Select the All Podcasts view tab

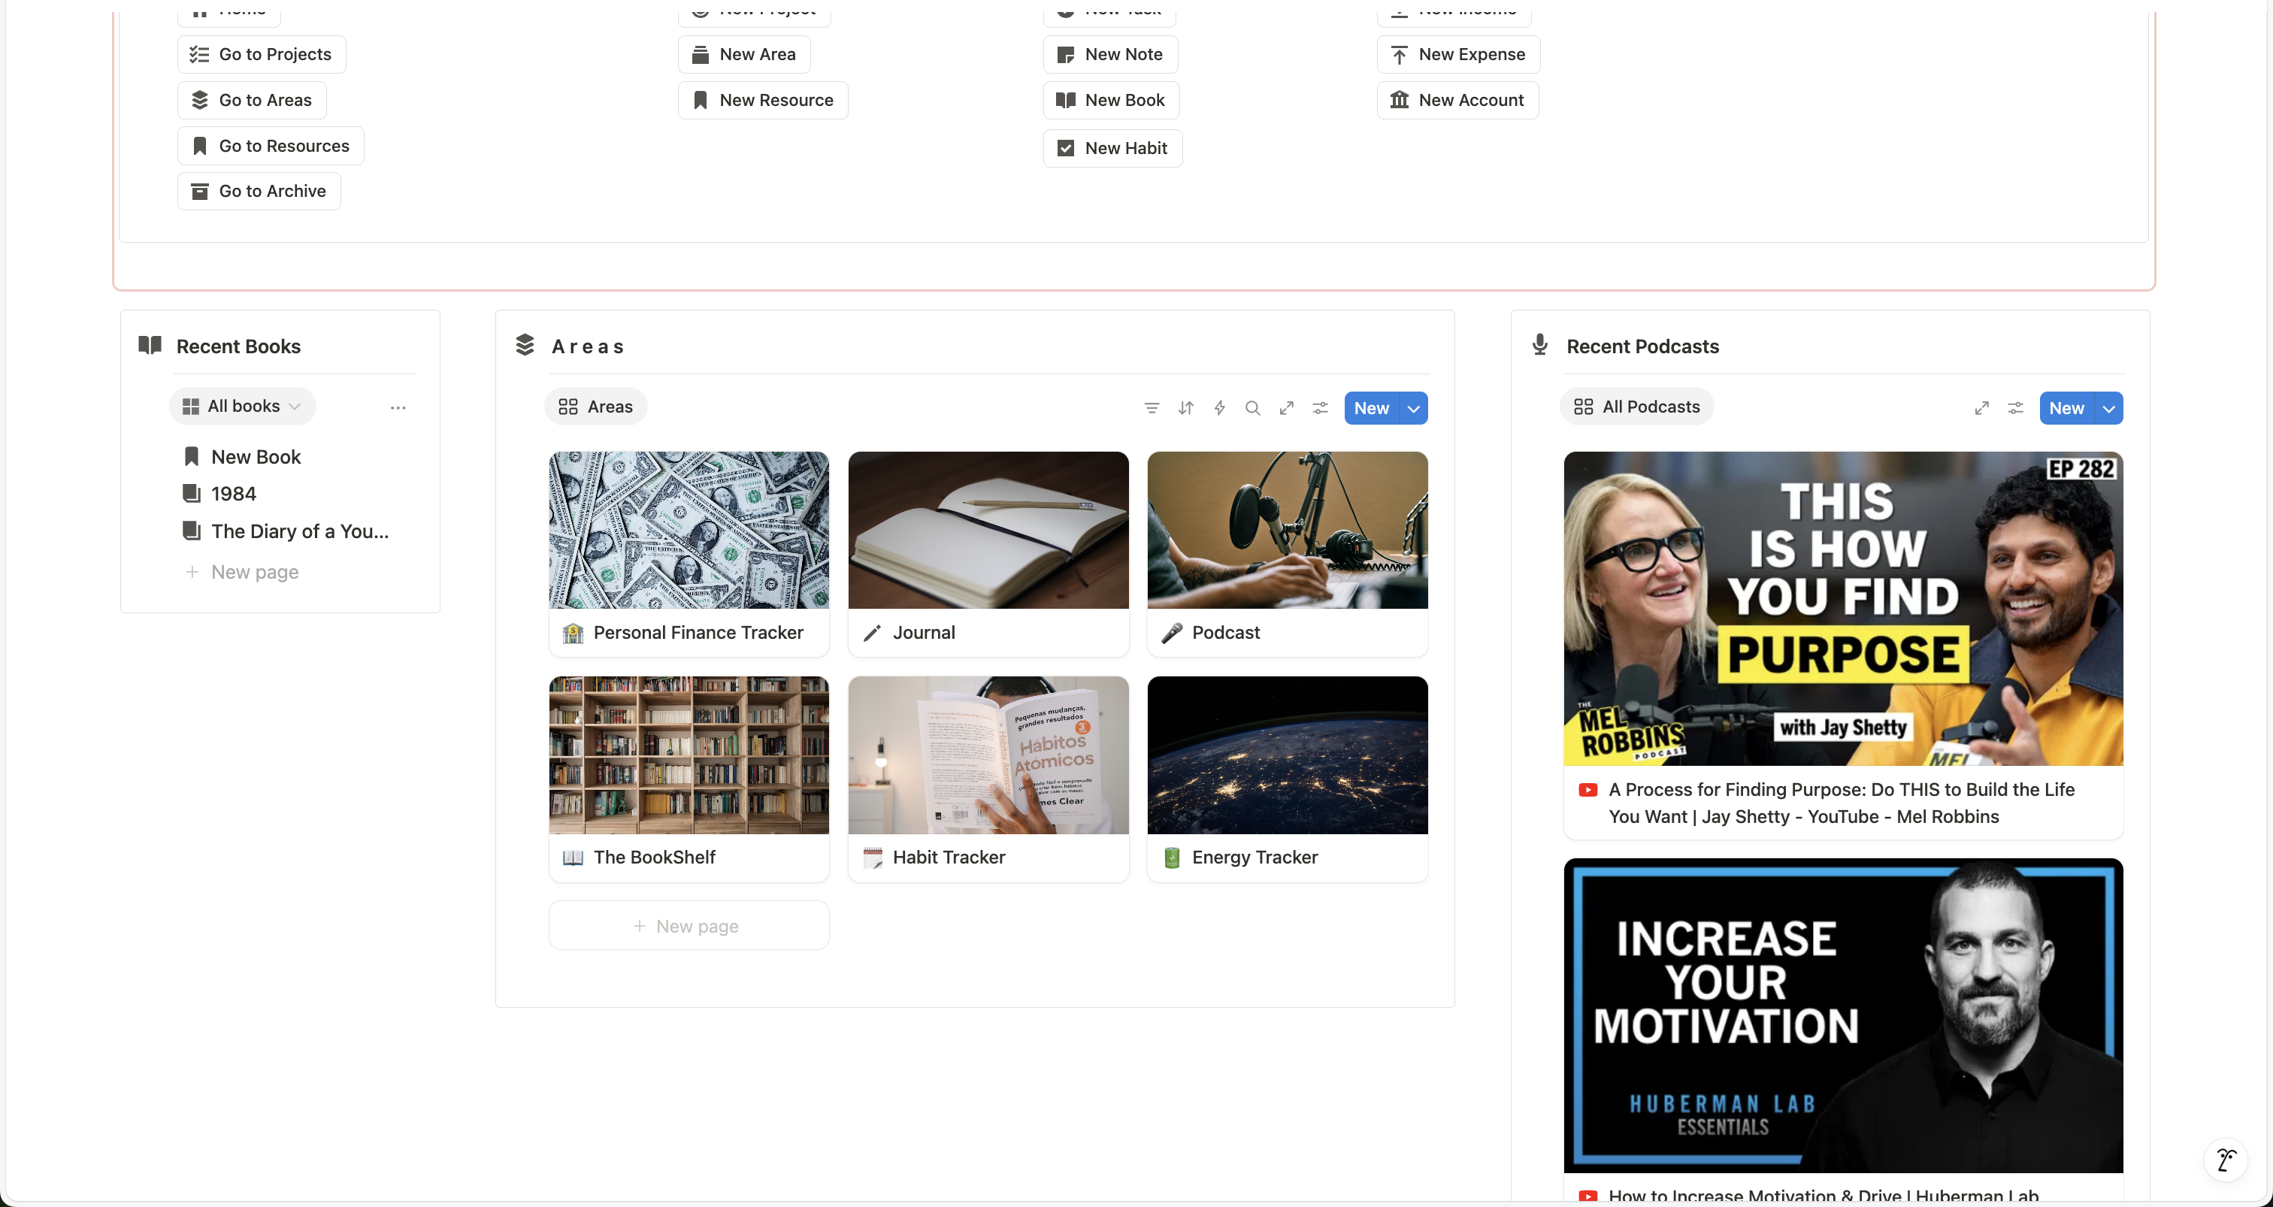1637,407
